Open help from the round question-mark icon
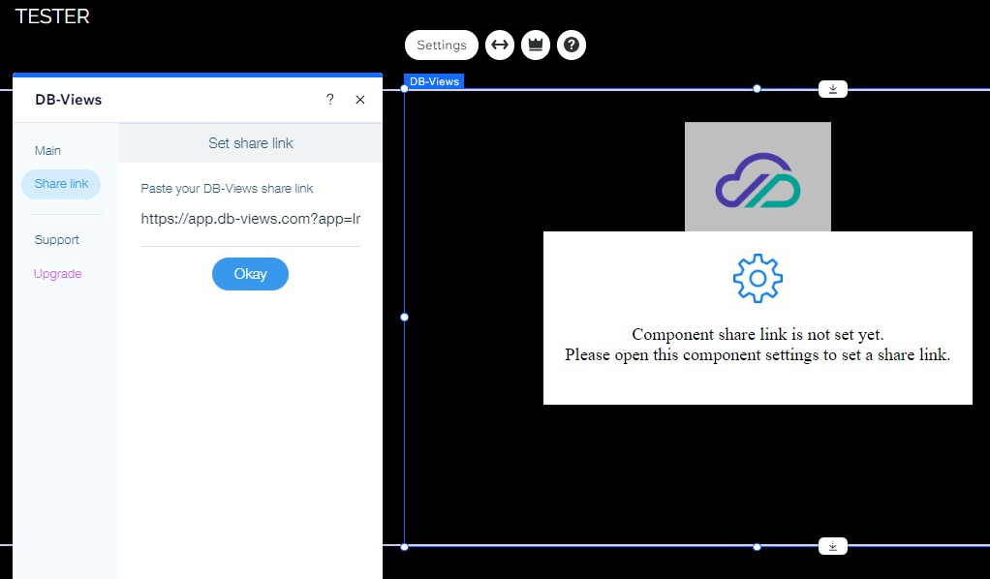 pyautogui.click(x=572, y=46)
